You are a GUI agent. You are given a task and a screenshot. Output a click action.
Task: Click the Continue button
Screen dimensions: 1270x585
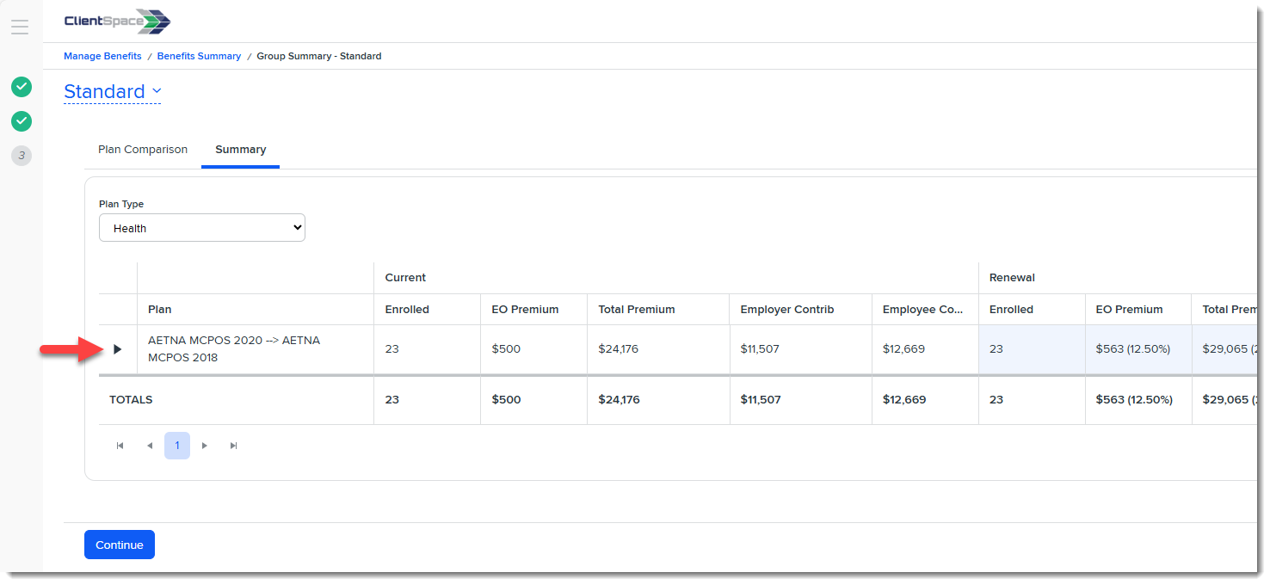(x=120, y=545)
